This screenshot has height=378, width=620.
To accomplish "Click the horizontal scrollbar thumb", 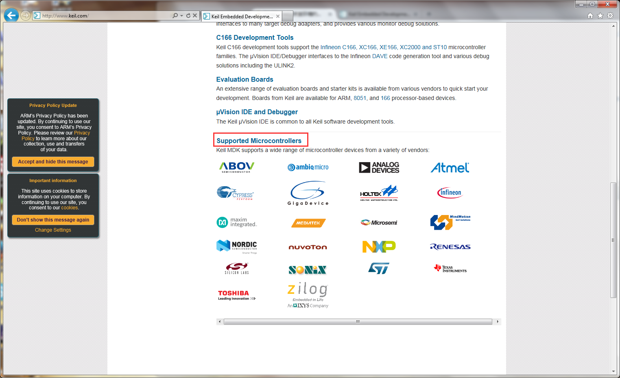I will tap(358, 322).
